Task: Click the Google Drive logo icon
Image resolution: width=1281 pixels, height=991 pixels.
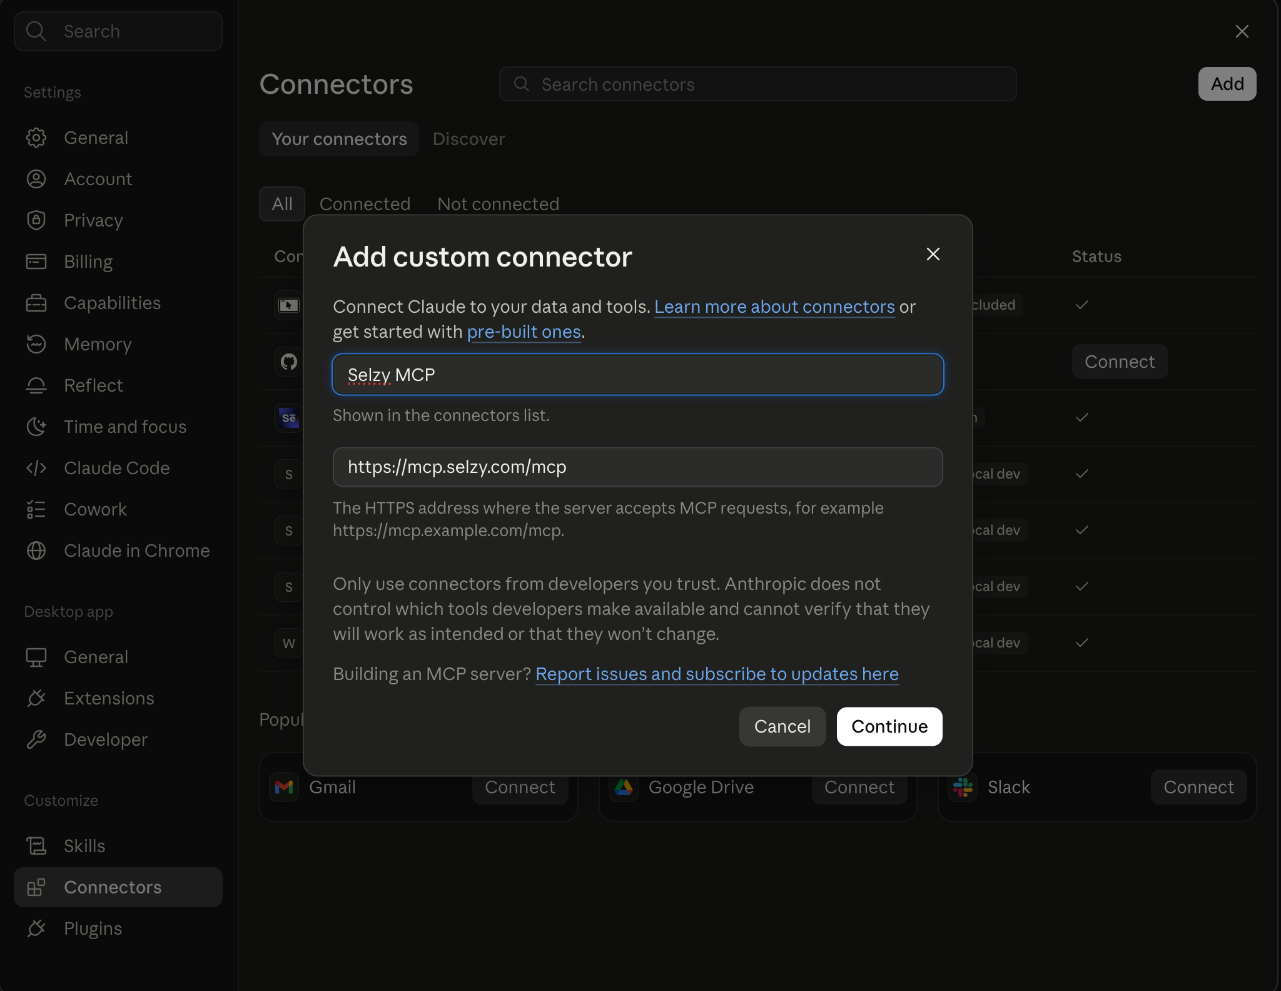Action: pos(624,787)
